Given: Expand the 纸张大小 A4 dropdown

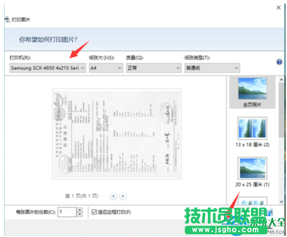Looking at the screenshot, I should (x=106, y=68).
